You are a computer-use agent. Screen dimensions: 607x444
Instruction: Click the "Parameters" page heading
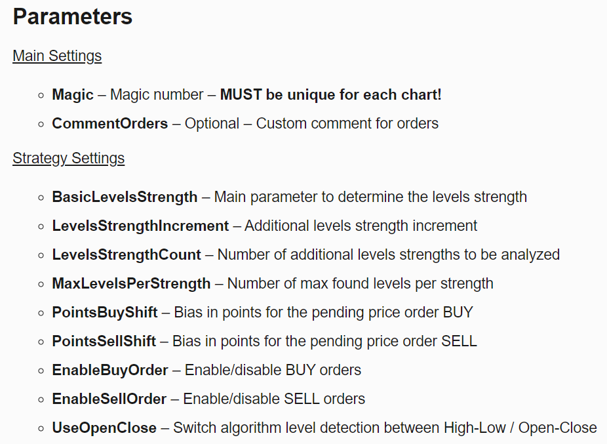tap(73, 17)
